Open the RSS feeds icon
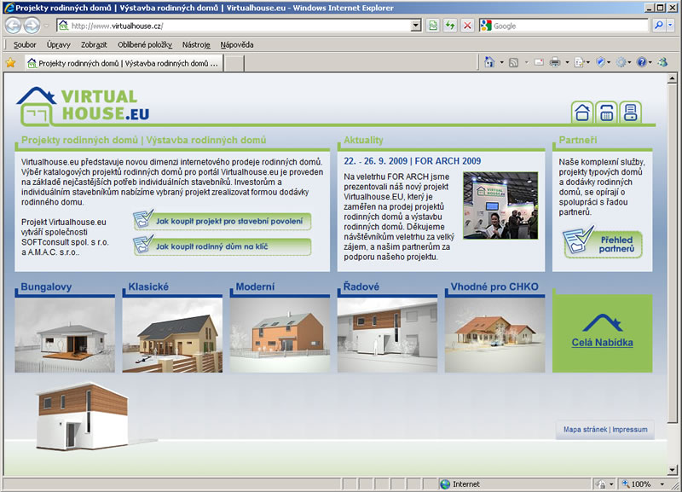This screenshot has height=492, width=682. tap(514, 62)
